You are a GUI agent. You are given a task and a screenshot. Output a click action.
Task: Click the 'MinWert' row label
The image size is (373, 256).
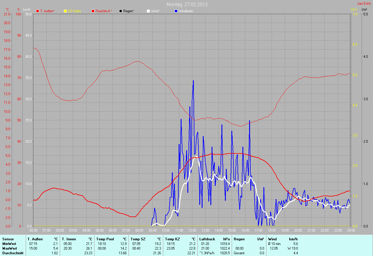9,244
